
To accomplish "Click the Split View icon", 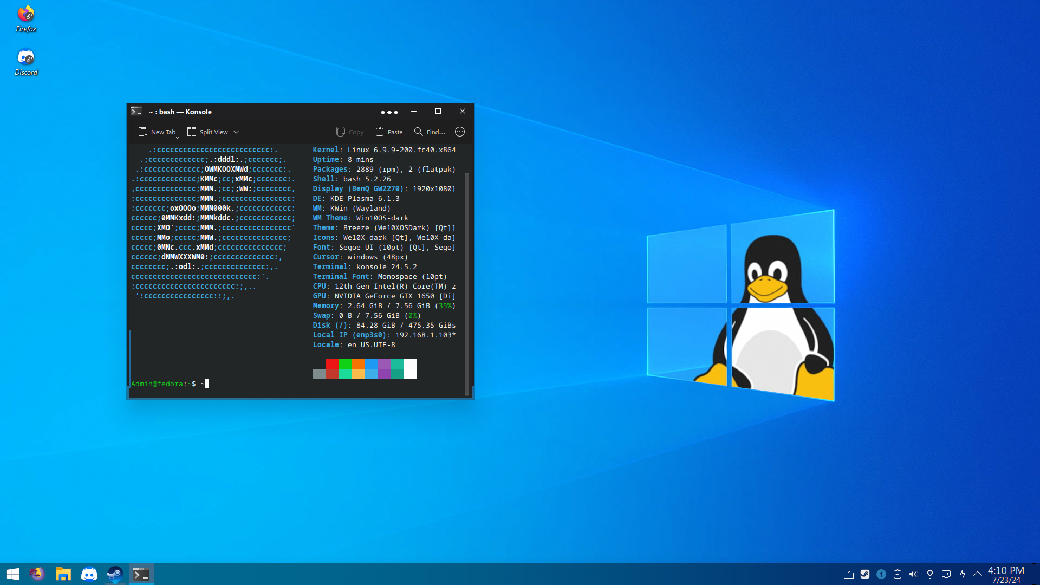I will click(192, 132).
